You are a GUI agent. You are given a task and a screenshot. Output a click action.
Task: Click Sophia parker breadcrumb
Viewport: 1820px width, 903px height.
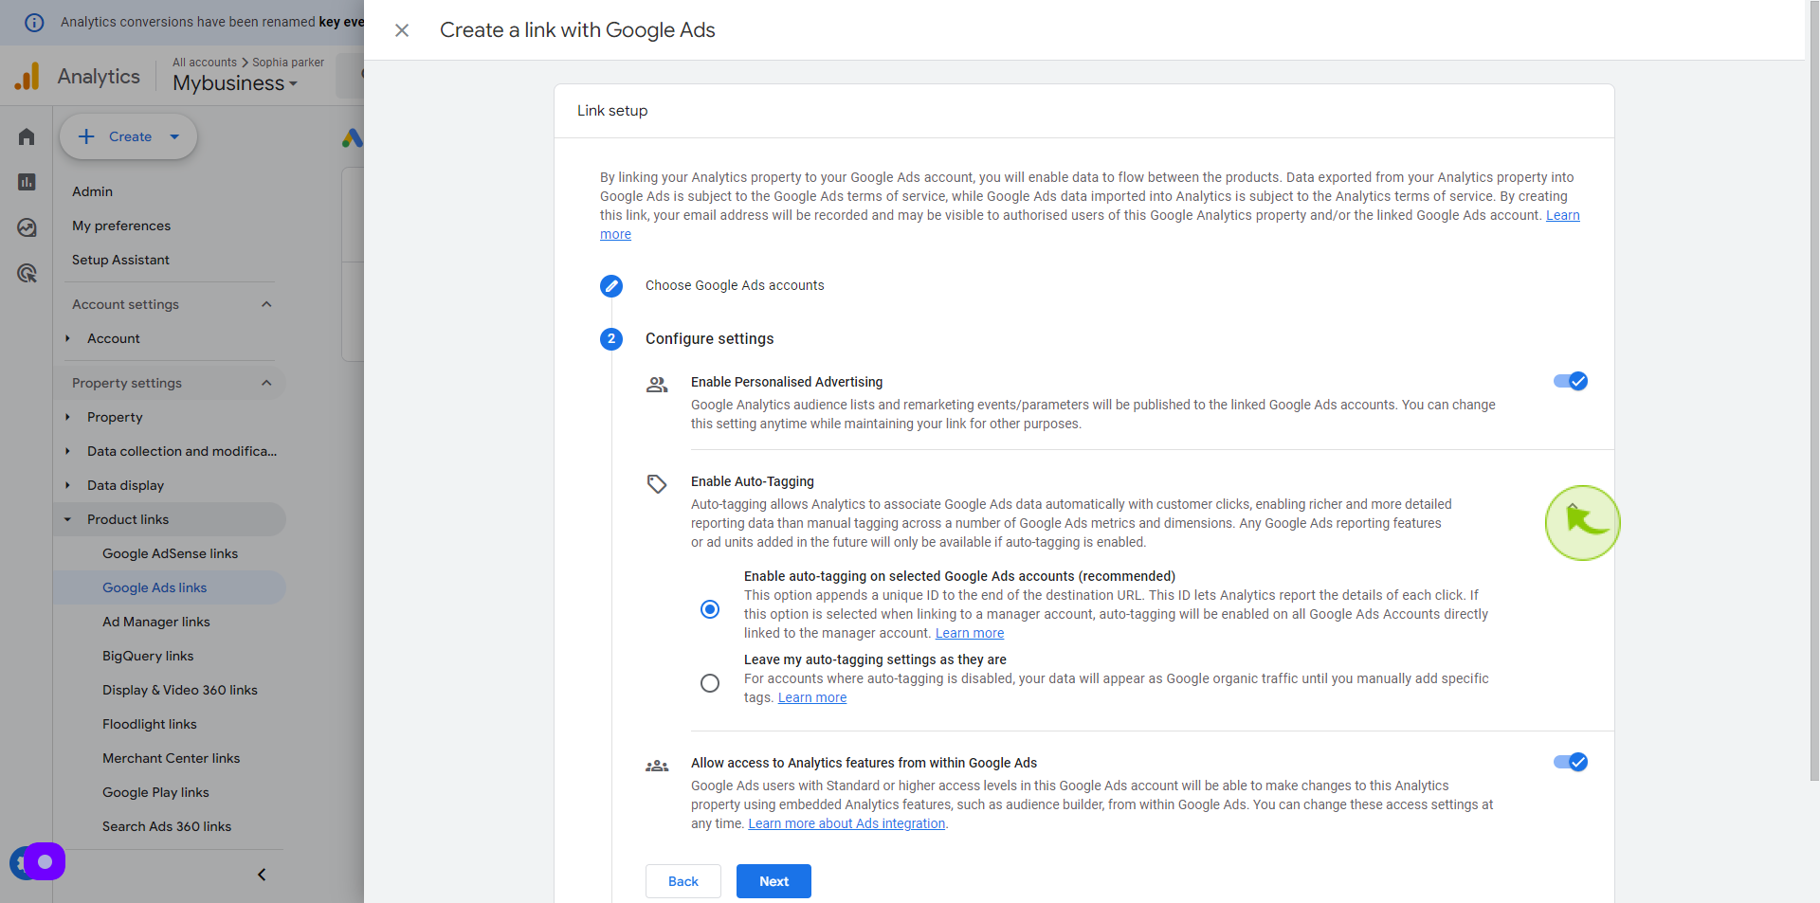point(288,63)
